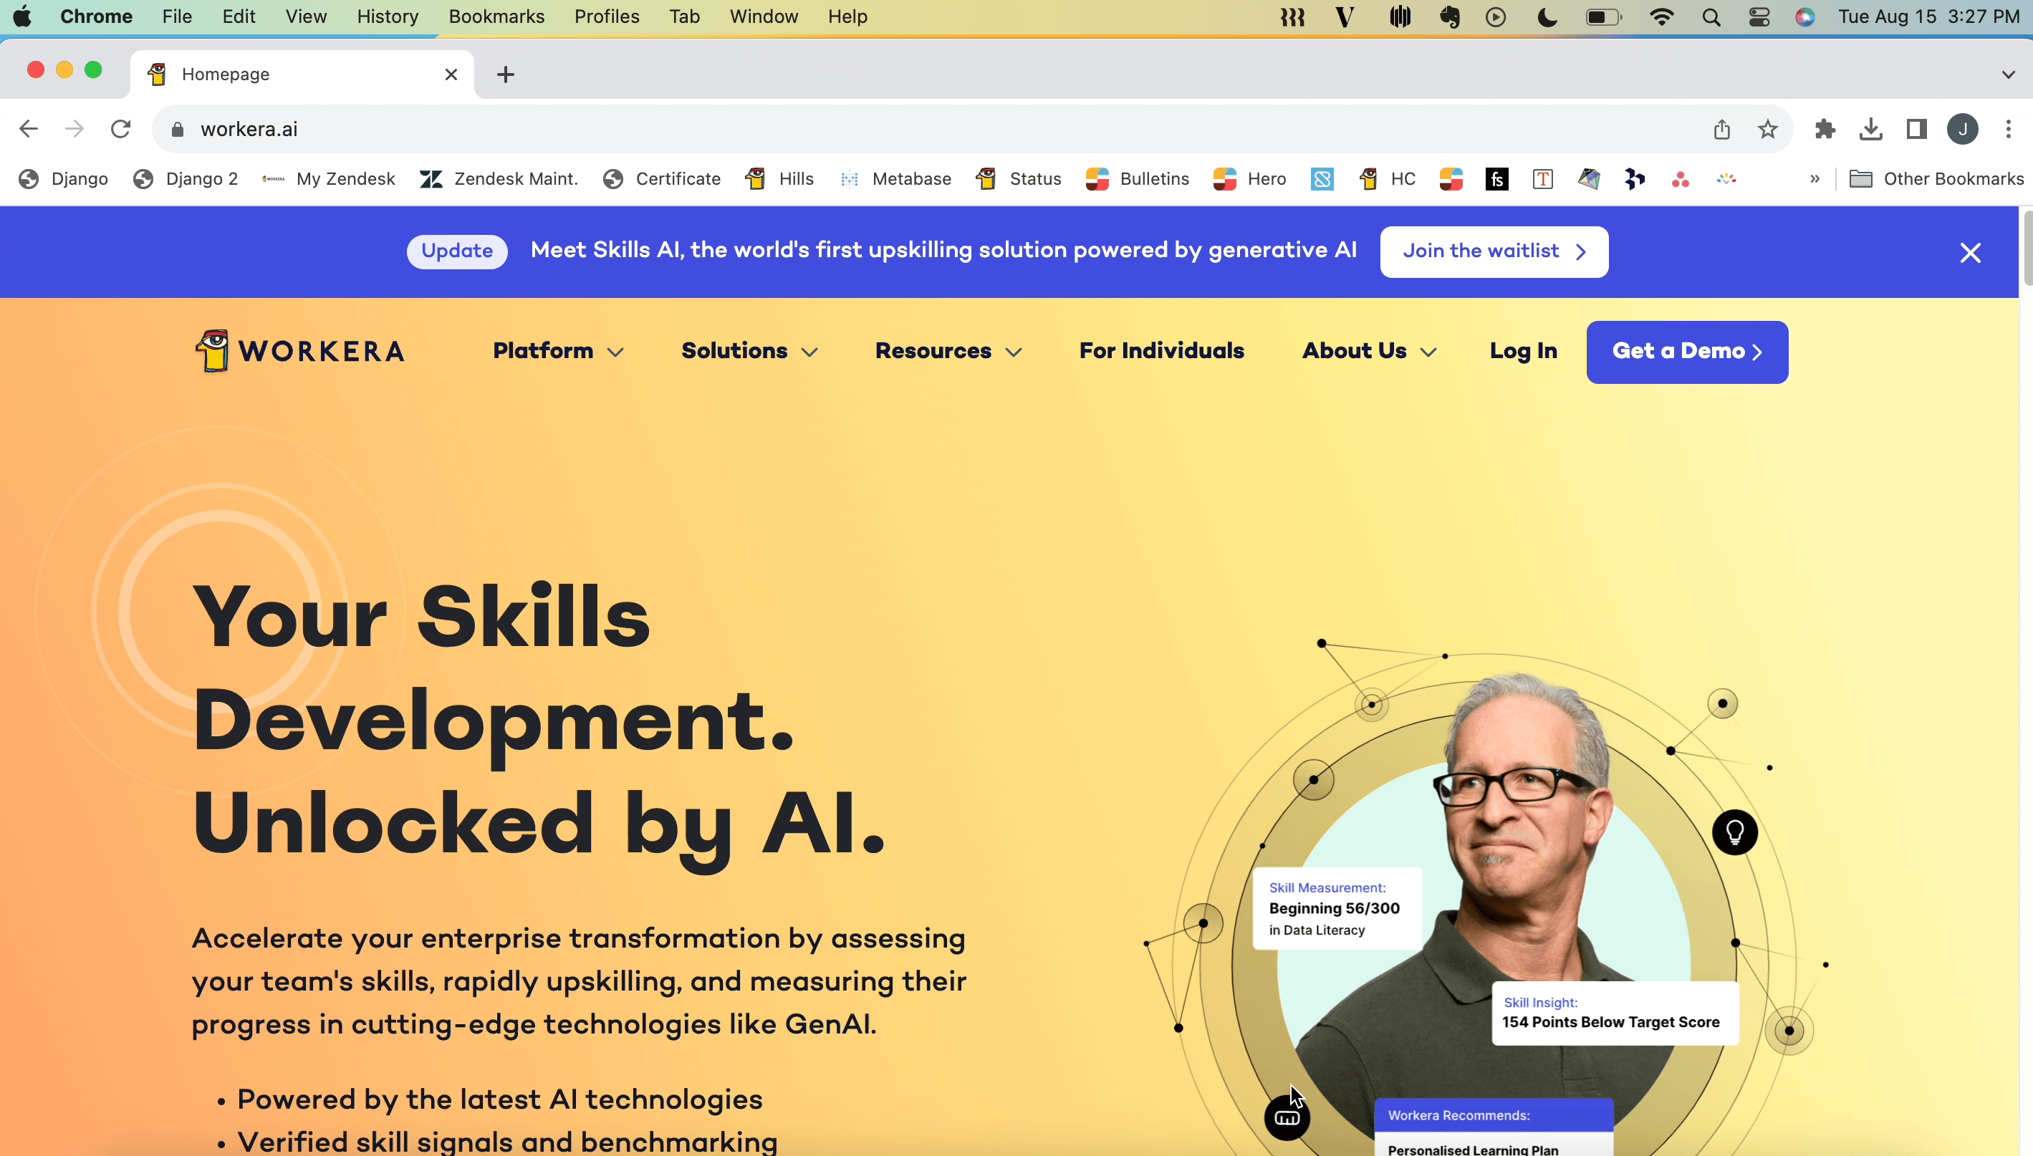Screen dimensions: 2033x1156
Task: Open the HC bookmark
Action: (1387, 178)
